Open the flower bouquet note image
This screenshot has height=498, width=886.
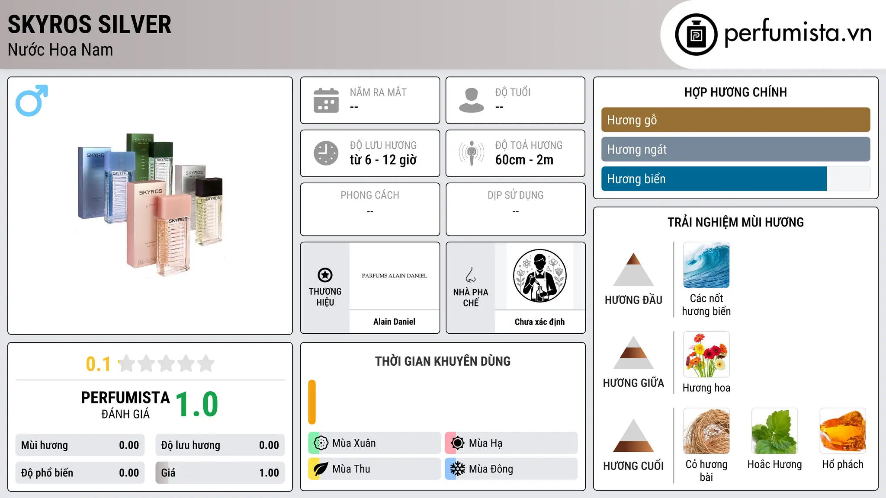[706, 354]
